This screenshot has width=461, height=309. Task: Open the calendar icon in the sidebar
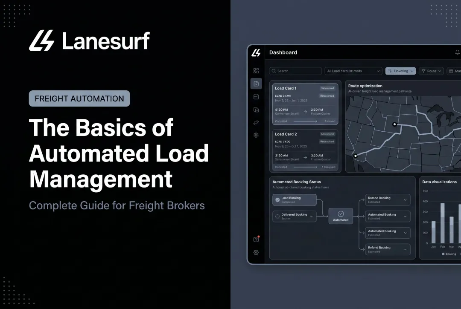click(256, 97)
